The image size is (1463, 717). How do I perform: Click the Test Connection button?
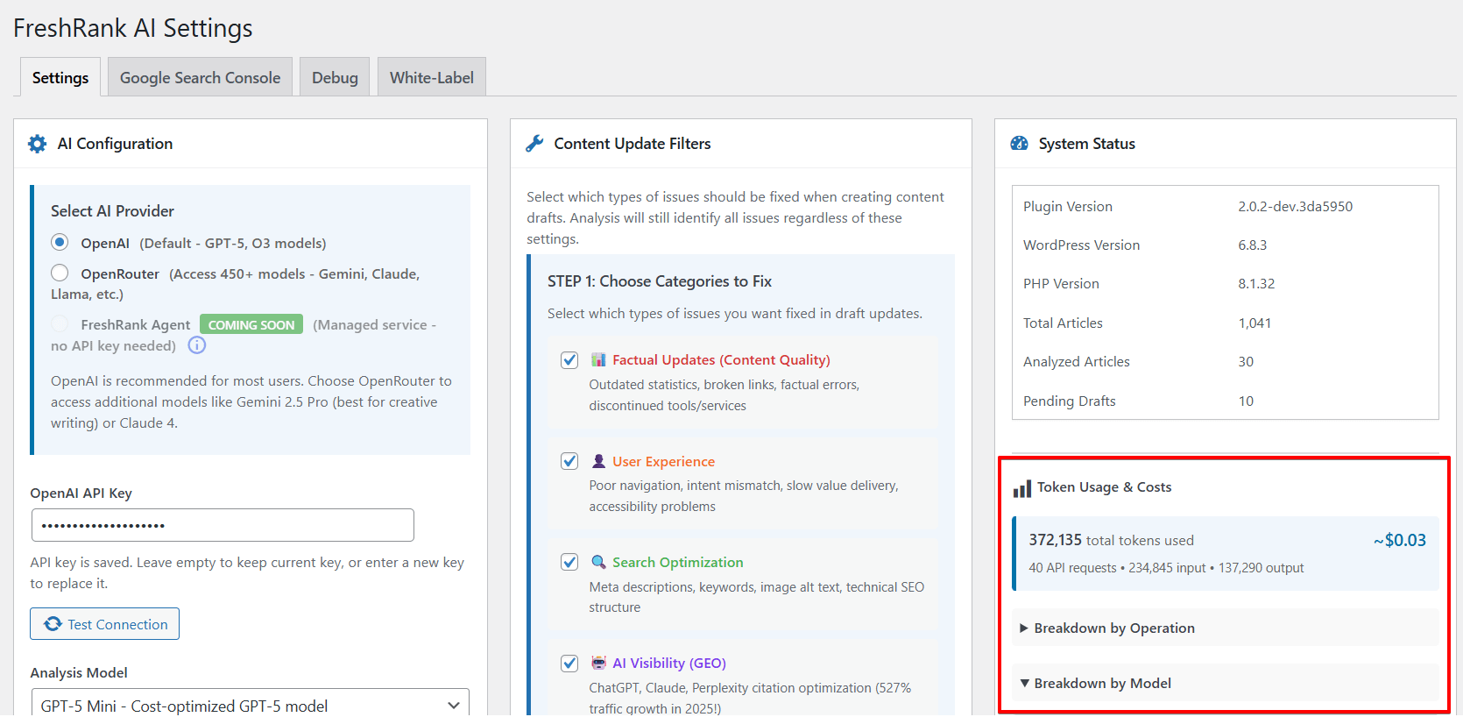tap(105, 624)
